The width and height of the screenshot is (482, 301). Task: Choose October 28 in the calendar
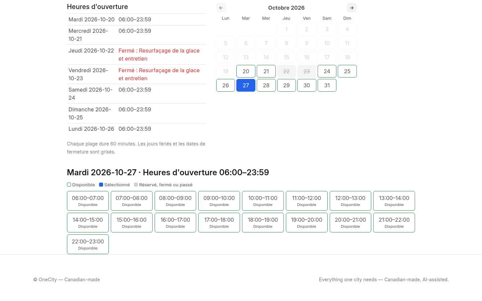pyautogui.click(x=266, y=85)
